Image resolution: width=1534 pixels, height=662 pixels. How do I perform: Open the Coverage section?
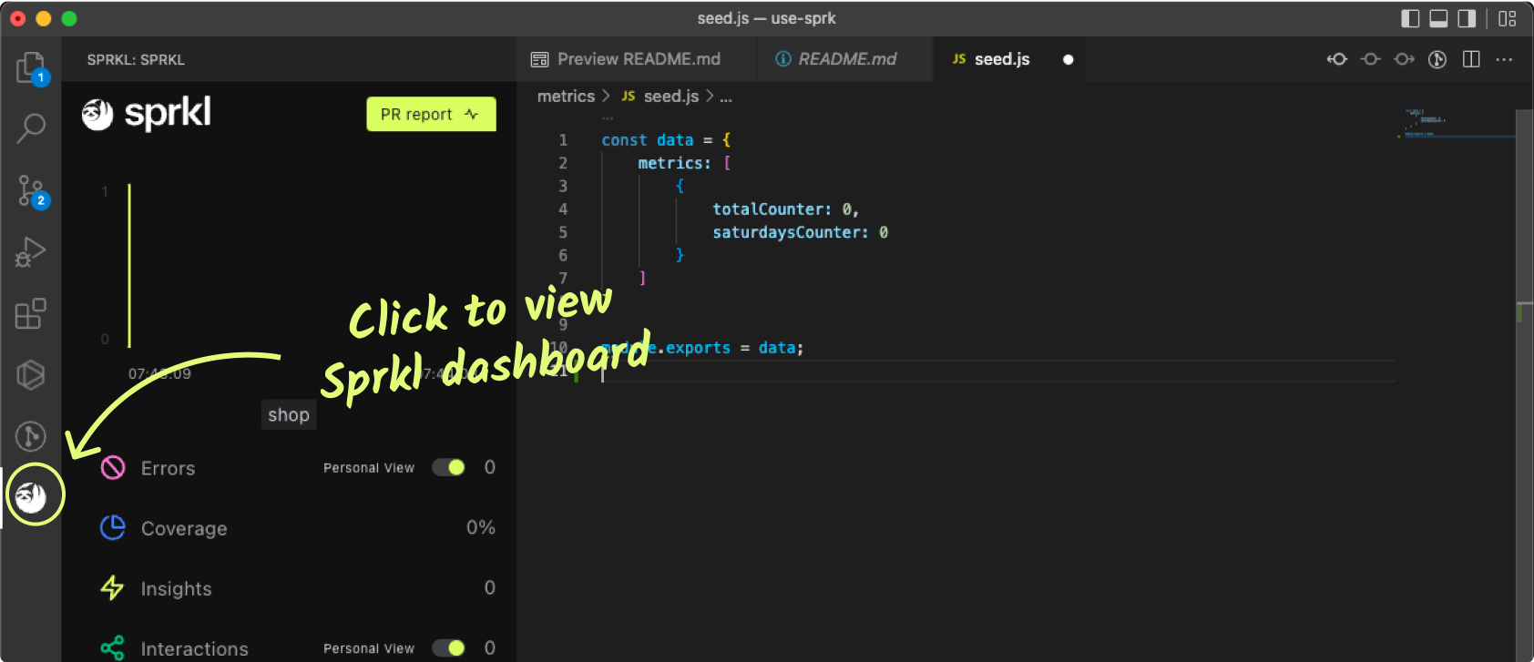click(184, 528)
